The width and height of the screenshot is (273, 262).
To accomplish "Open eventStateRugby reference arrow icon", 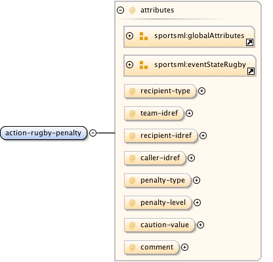I will pyautogui.click(x=251, y=71).
